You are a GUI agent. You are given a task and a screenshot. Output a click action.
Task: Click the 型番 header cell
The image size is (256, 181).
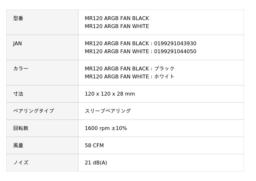click(42, 22)
